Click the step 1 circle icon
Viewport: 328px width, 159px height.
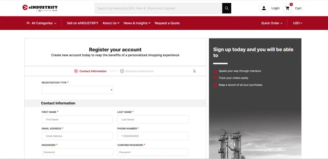point(76,71)
